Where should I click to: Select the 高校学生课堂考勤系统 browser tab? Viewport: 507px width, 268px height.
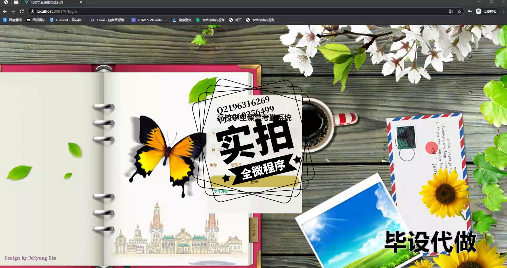pos(53,2)
